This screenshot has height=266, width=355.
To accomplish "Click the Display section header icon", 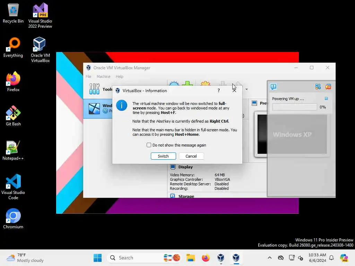I will [173, 167].
